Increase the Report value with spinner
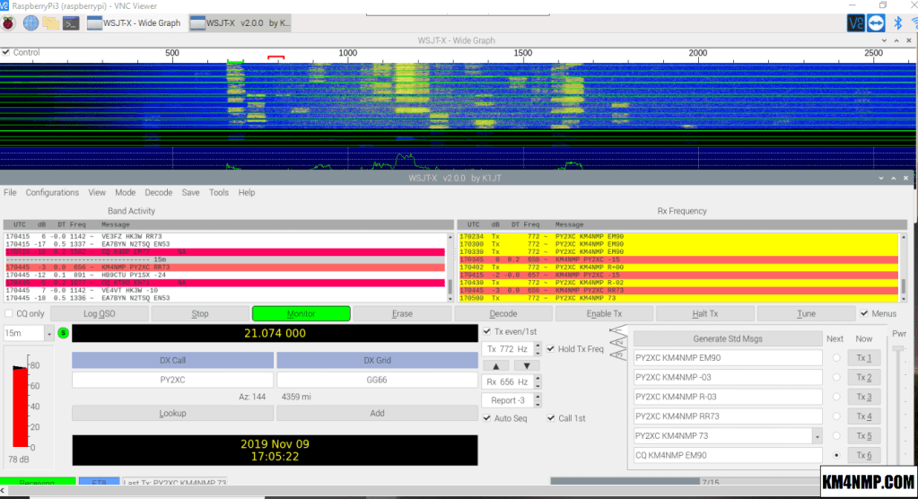The image size is (918, 499). (x=538, y=398)
